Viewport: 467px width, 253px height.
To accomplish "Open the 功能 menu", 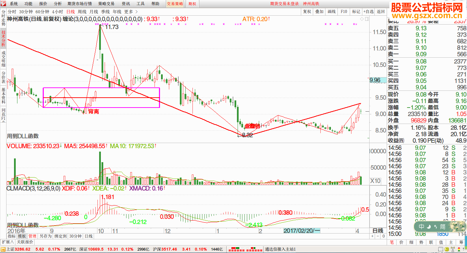I will pyautogui.click(x=28, y=4).
